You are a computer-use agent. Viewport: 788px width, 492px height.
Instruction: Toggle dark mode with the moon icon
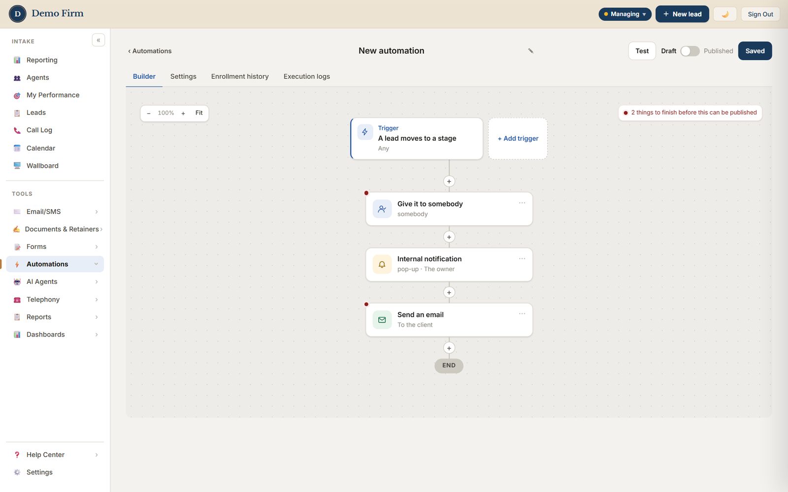click(725, 14)
